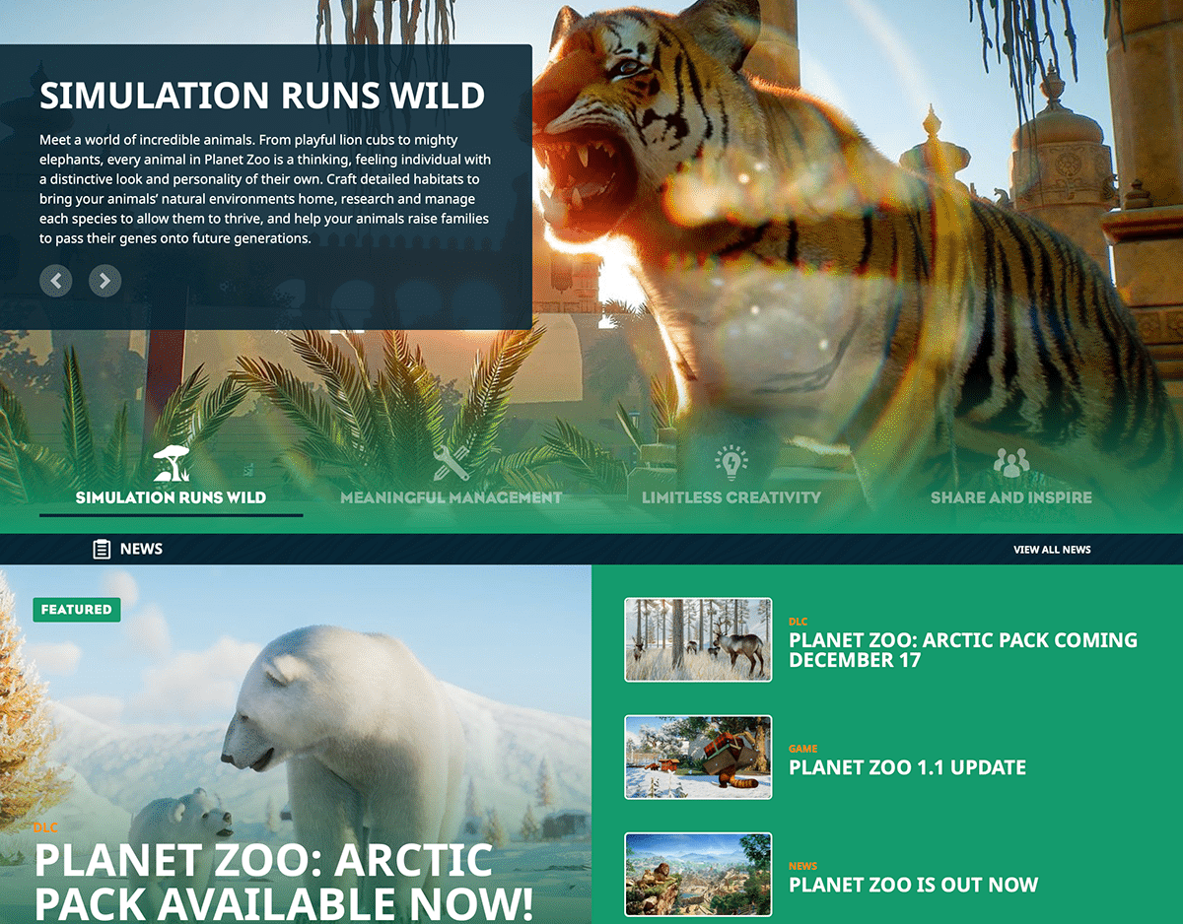Click the news document icon
Viewport: 1183px width, 924px height.
pyautogui.click(x=102, y=550)
